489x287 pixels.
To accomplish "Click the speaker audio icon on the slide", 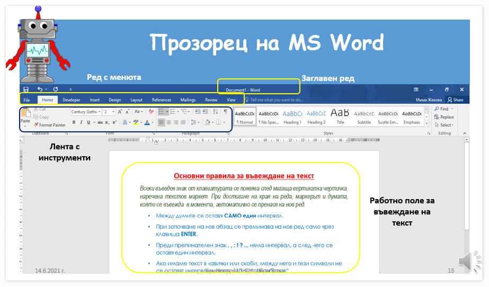I will [x=470, y=262].
